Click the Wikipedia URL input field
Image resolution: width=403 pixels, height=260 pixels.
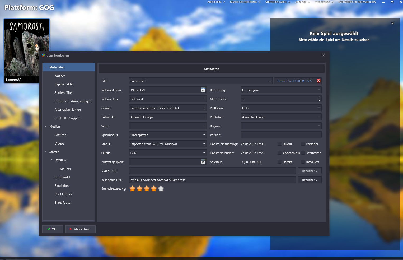tap(212, 180)
